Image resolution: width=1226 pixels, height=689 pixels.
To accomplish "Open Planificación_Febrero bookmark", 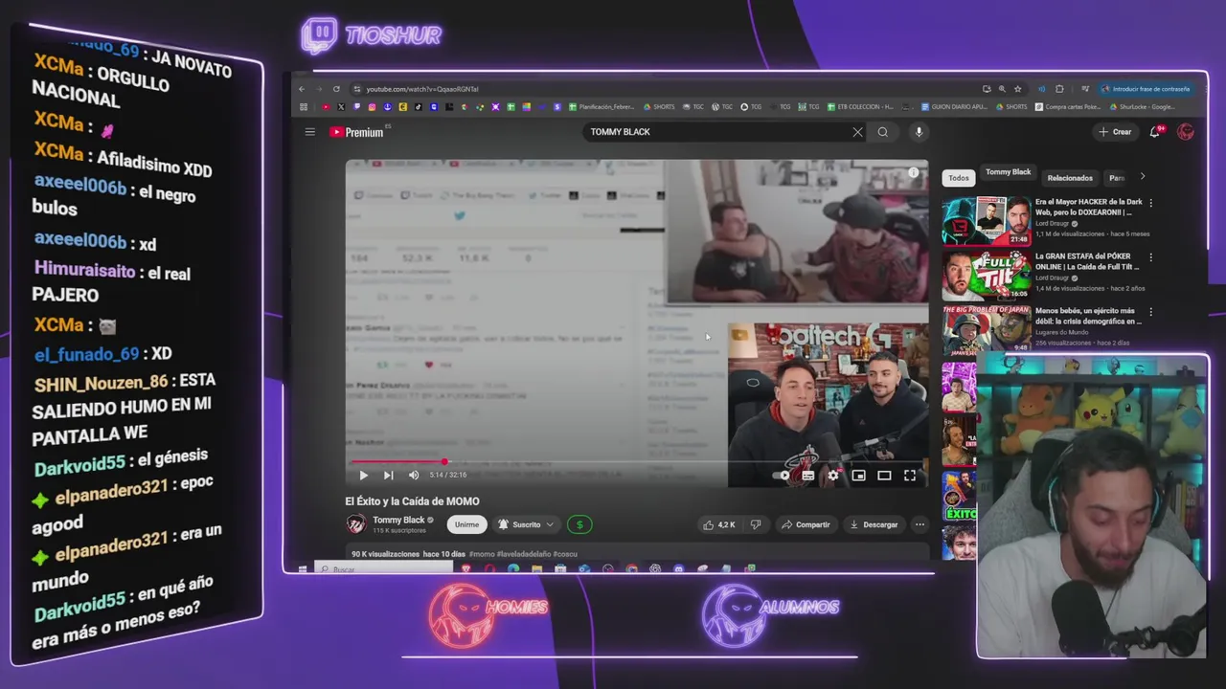I will pyautogui.click(x=603, y=107).
